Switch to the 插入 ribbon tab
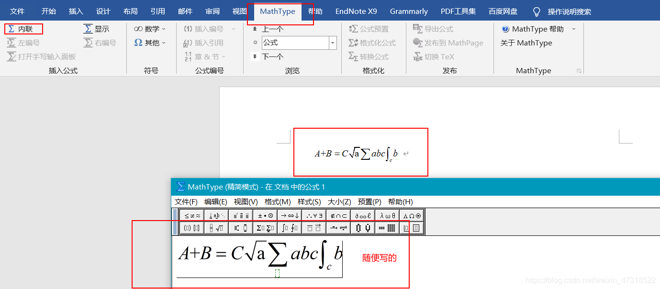The height and width of the screenshot is (289, 660). click(76, 11)
